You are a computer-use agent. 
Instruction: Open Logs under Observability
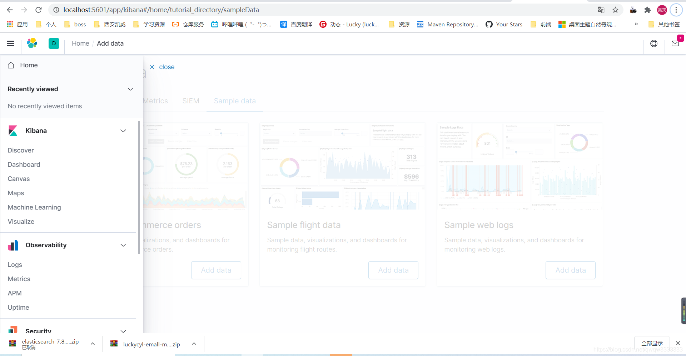15,265
